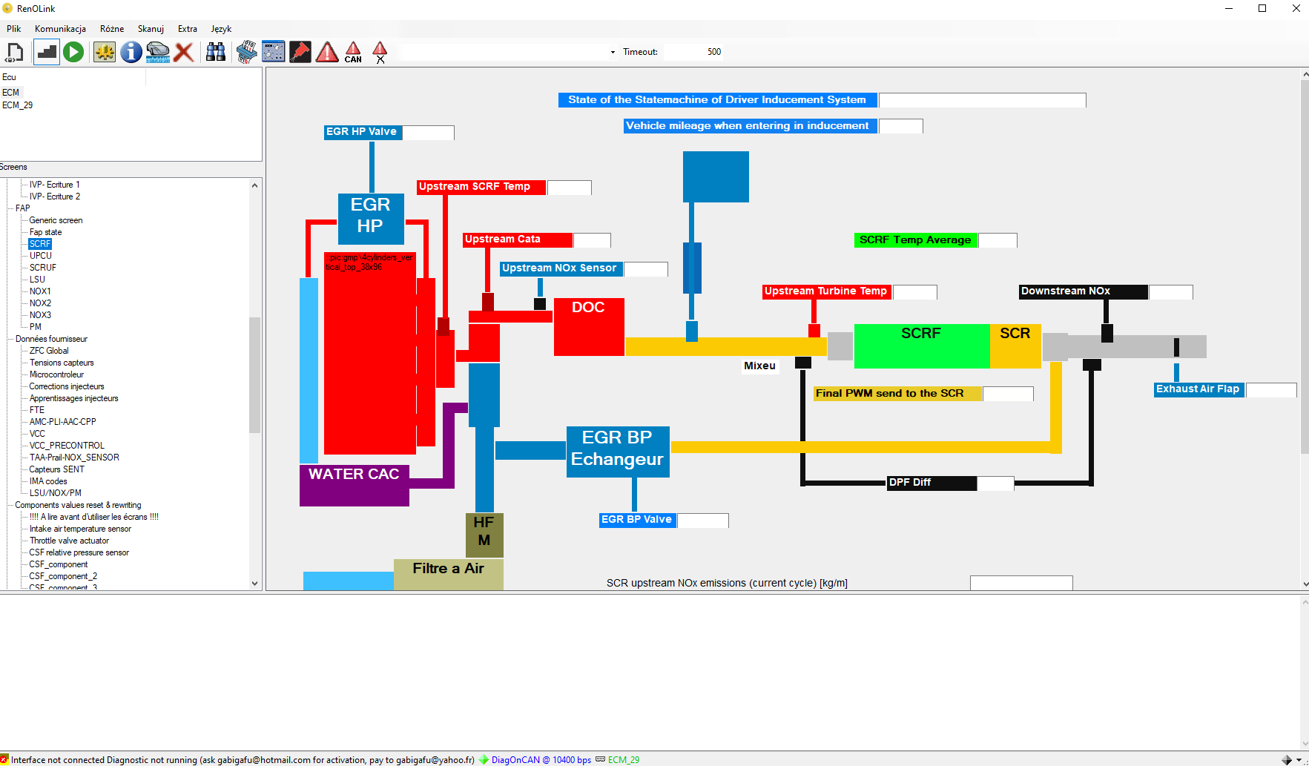Click the plain red warning triangle icon
Image resolution: width=1309 pixels, height=766 pixels.
click(327, 52)
